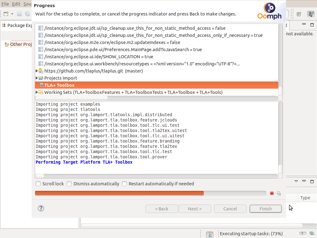The height and width of the screenshot is (238, 317).
Task: Maximize the lower right panel
Action: [312, 181]
